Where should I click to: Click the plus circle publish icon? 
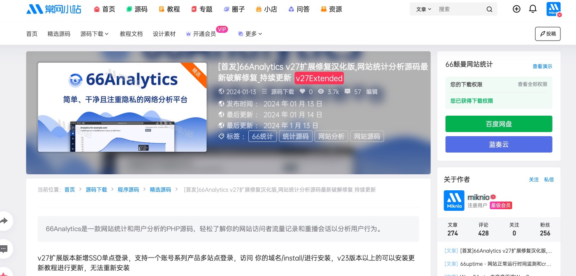click(517, 9)
